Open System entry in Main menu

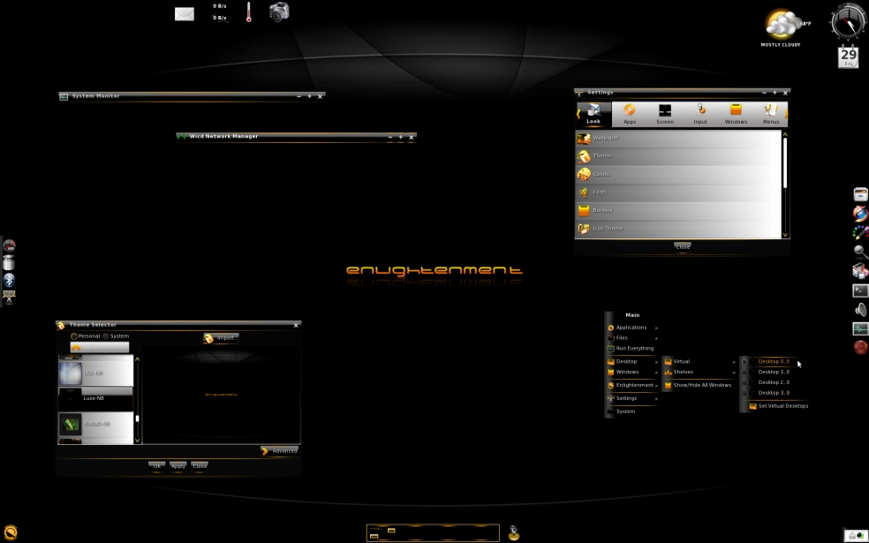tap(633, 411)
